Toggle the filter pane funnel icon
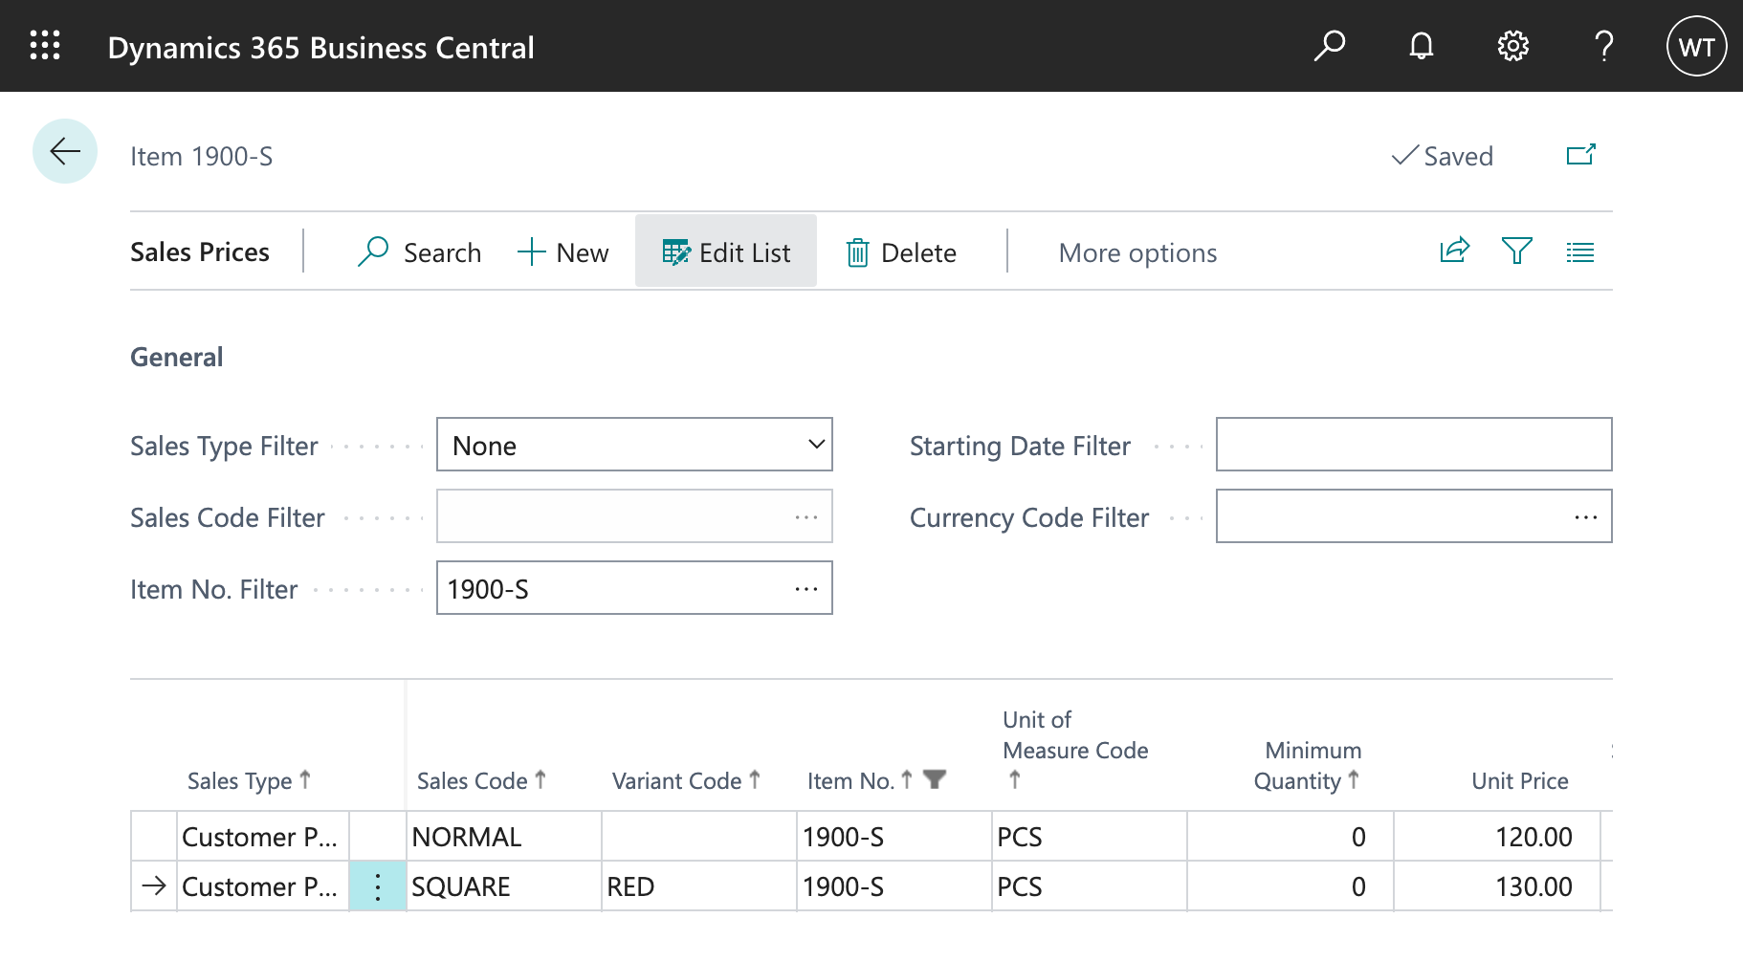The width and height of the screenshot is (1743, 962). [1517, 251]
